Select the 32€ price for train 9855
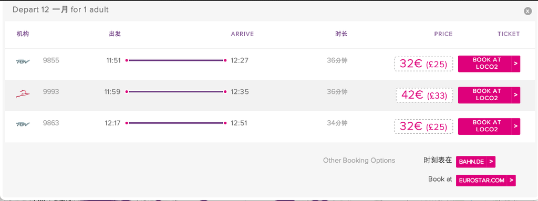The image size is (538, 201). coord(424,64)
